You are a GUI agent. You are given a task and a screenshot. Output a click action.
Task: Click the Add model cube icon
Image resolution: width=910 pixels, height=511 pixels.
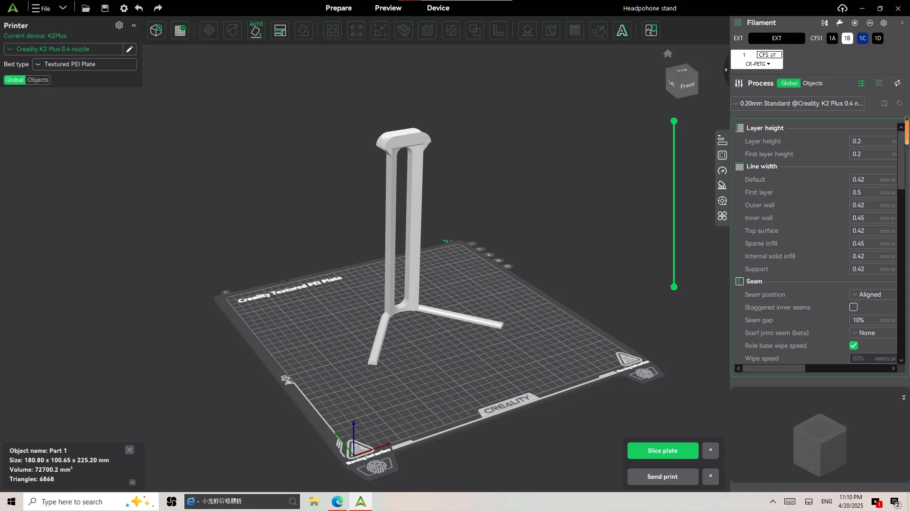(156, 31)
